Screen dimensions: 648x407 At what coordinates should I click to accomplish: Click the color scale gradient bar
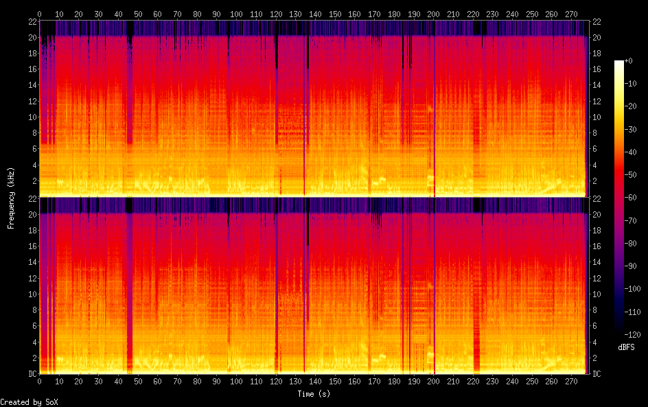(618, 198)
